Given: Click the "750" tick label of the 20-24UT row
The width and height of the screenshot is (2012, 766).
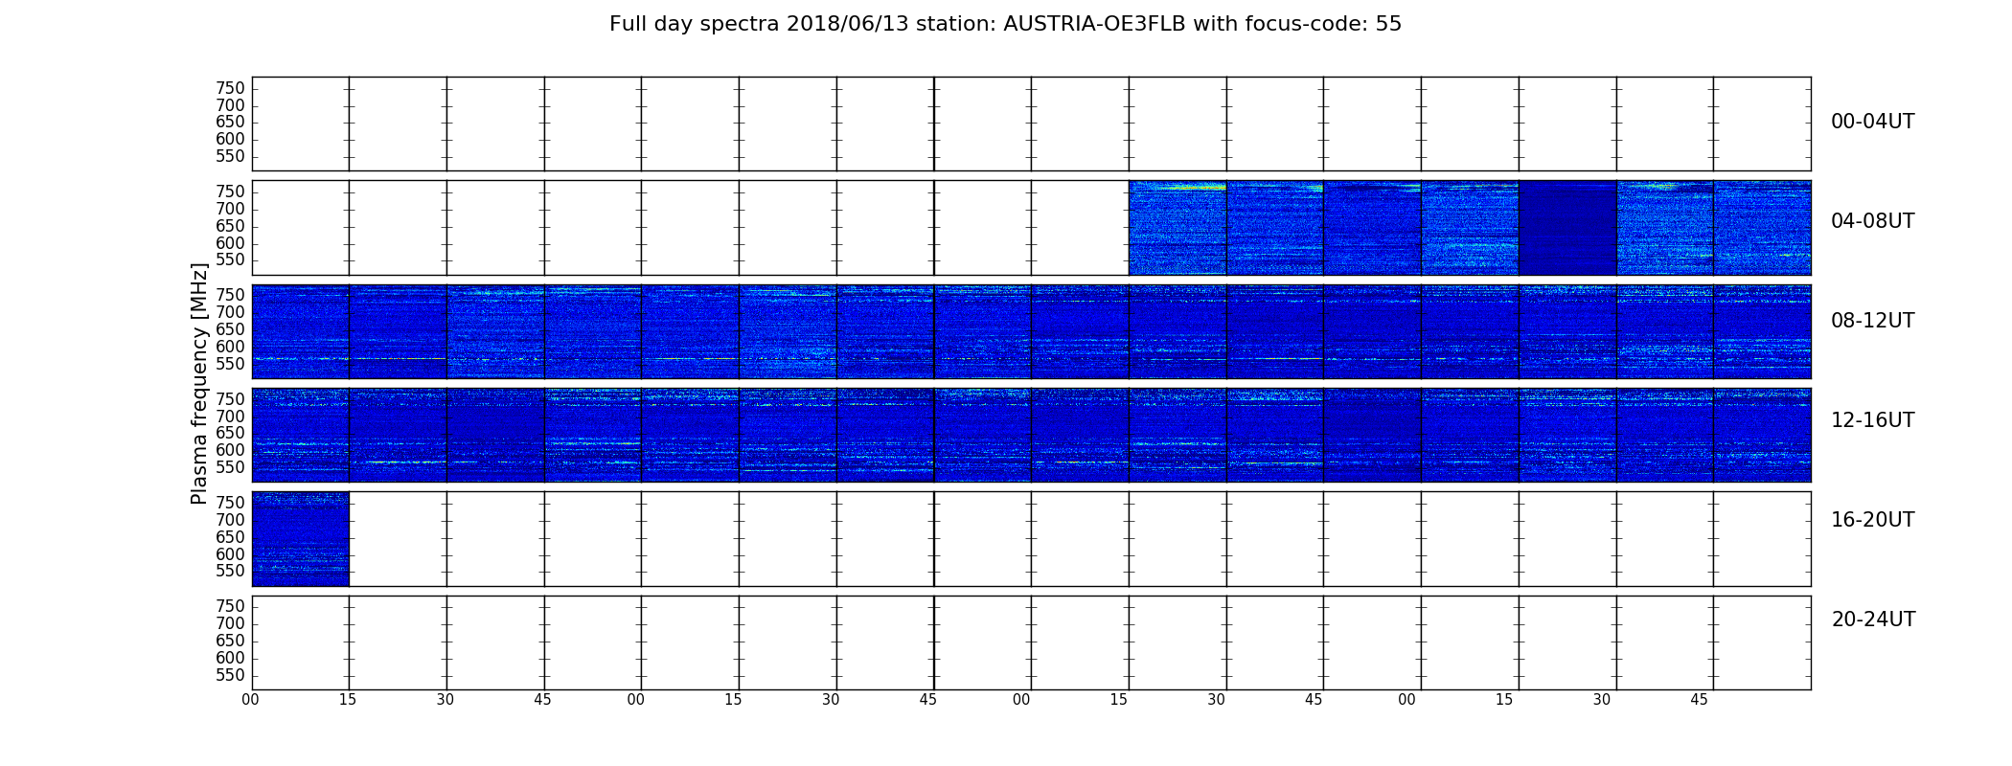Looking at the screenshot, I should point(230,606).
